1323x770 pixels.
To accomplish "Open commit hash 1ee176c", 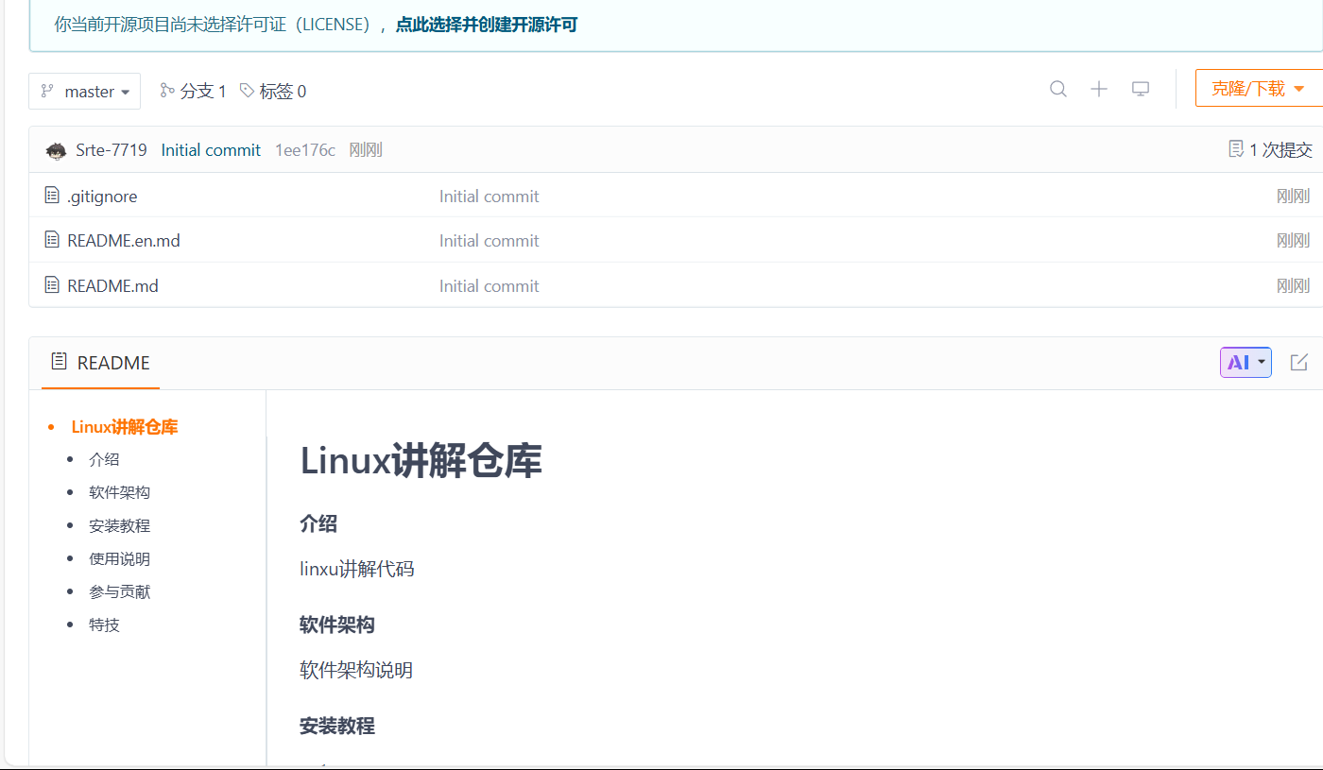I will point(305,150).
